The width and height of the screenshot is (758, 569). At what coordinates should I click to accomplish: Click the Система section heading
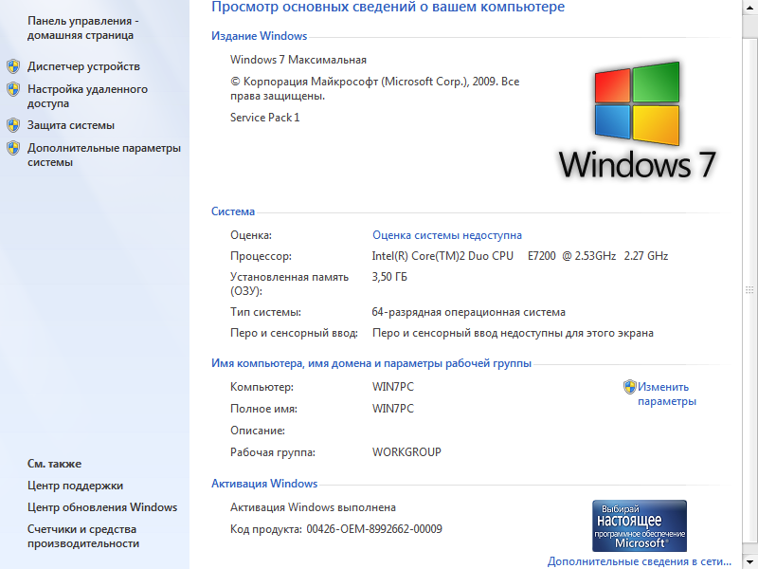tap(233, 211)
